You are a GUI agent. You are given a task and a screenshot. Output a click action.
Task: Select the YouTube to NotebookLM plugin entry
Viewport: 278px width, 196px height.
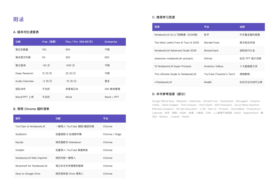pyautogui.click(x=32, y=126)
